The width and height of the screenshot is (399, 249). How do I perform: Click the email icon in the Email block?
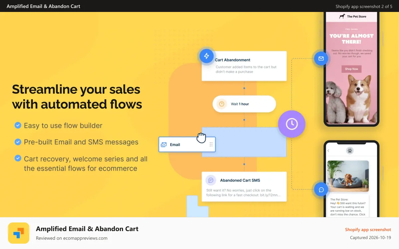coord(164,144)
